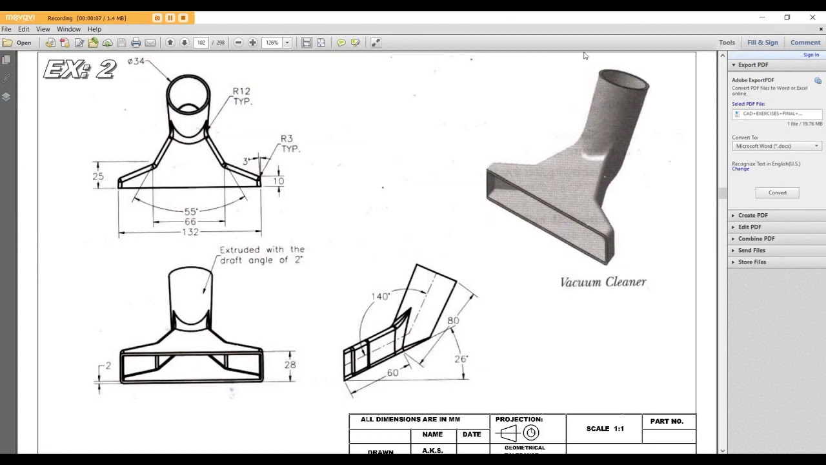Viewport: 826px width, 465px height.
Task: Click the Save floppy disk icon
Action: [121, 43]
